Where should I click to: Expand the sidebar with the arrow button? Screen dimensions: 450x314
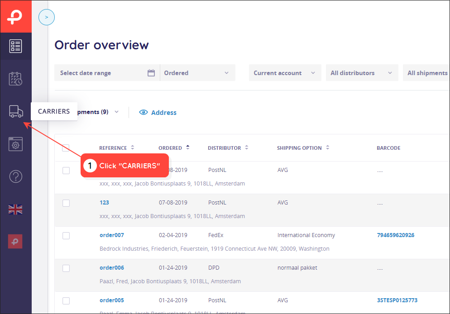tap(47, 17)
